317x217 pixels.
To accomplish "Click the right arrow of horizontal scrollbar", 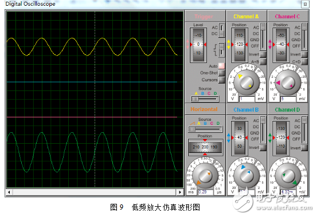I will point(180,192).
